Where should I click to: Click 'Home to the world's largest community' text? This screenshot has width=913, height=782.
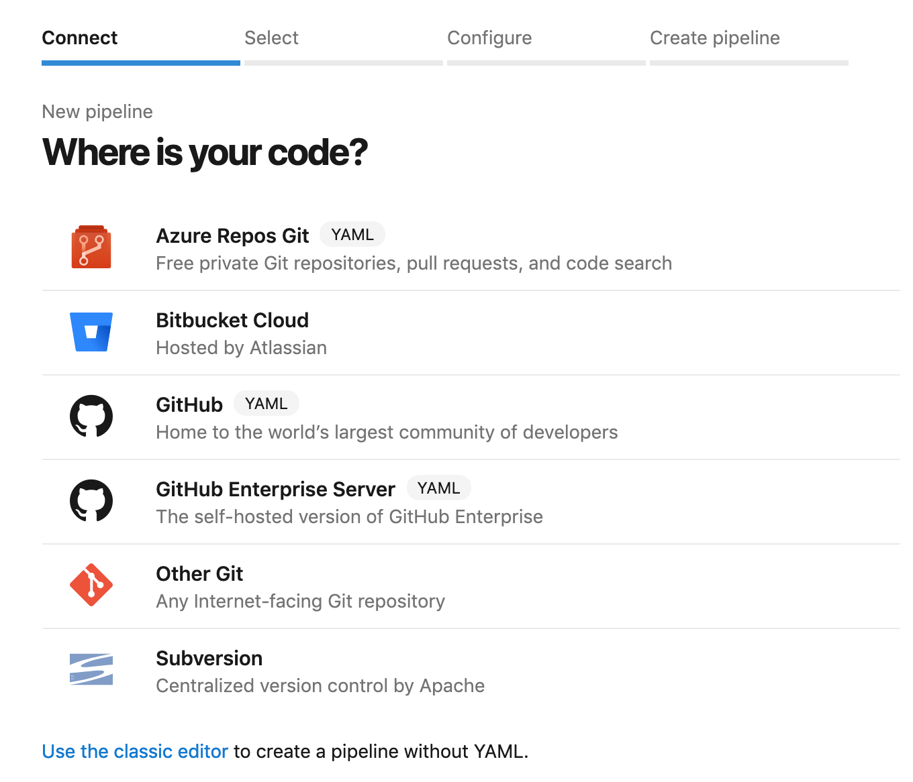click(x=387, y=432)
